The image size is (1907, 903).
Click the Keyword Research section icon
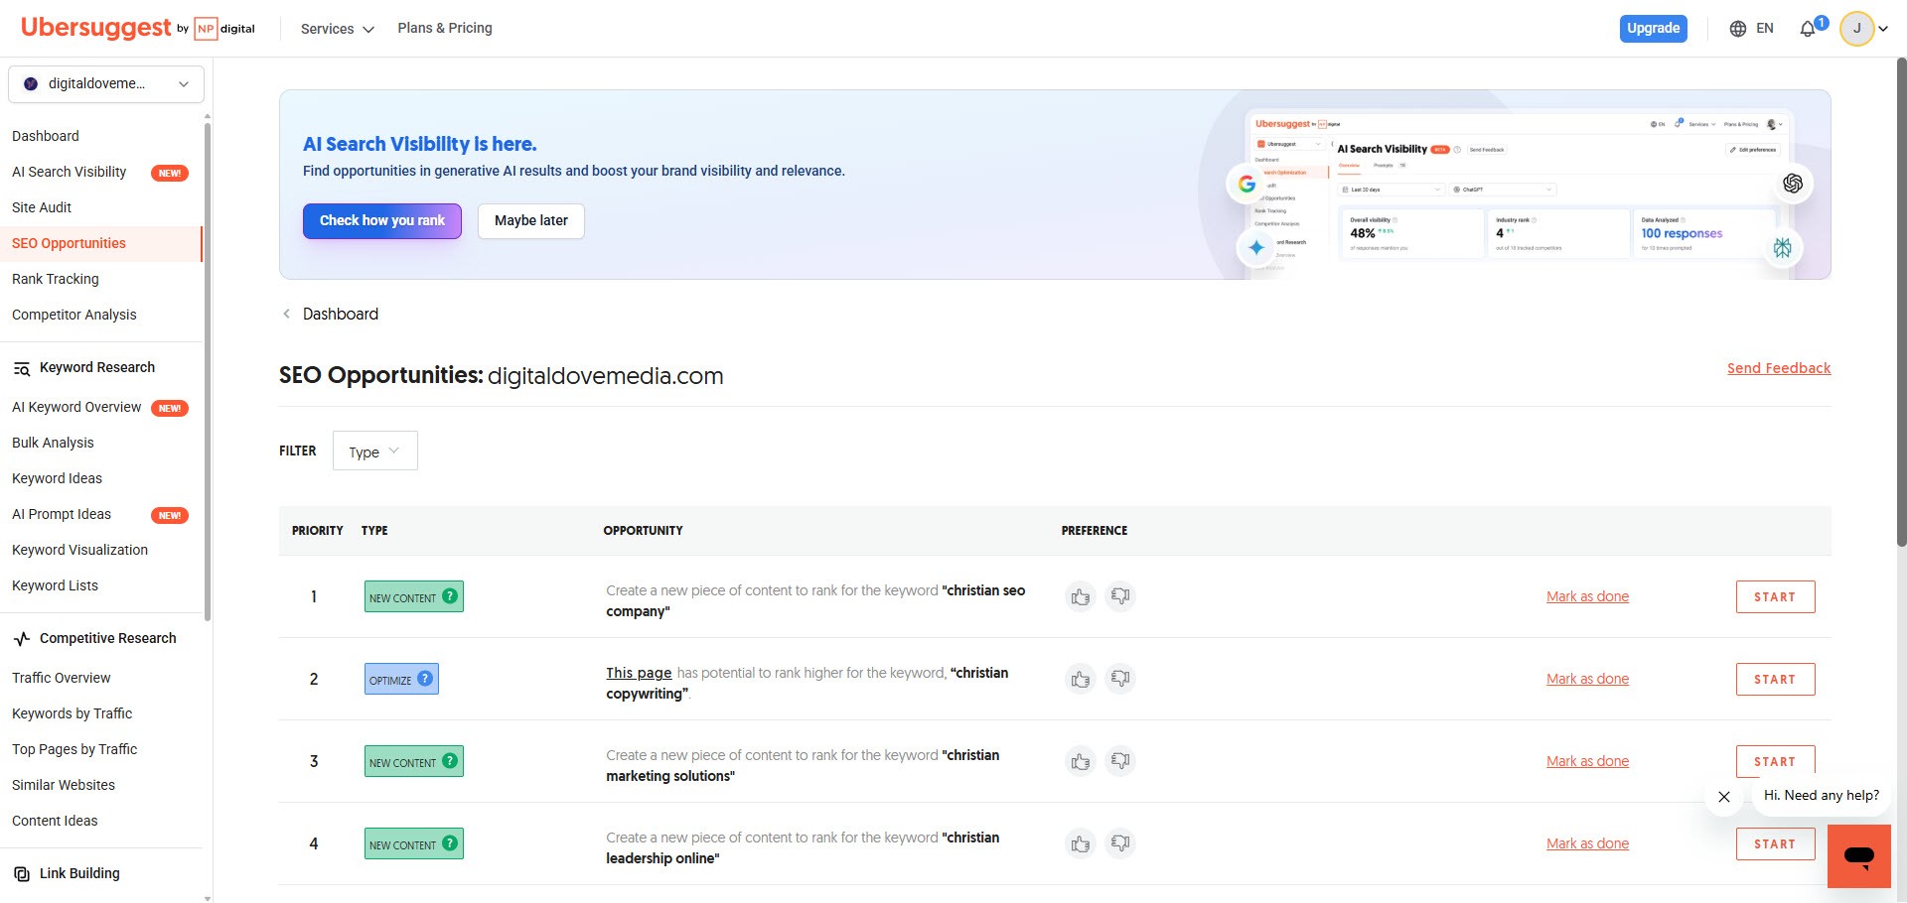click(x=22, y=368)
